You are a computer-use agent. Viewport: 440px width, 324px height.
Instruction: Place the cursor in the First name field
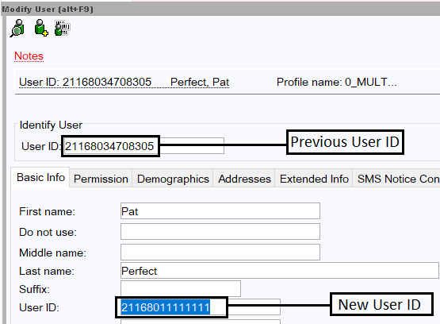(220, 211)
